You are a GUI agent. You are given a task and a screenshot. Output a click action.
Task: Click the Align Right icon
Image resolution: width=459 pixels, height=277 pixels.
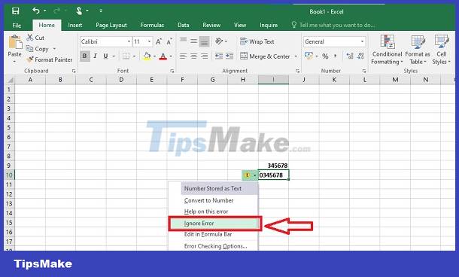(x=205, y=56)
